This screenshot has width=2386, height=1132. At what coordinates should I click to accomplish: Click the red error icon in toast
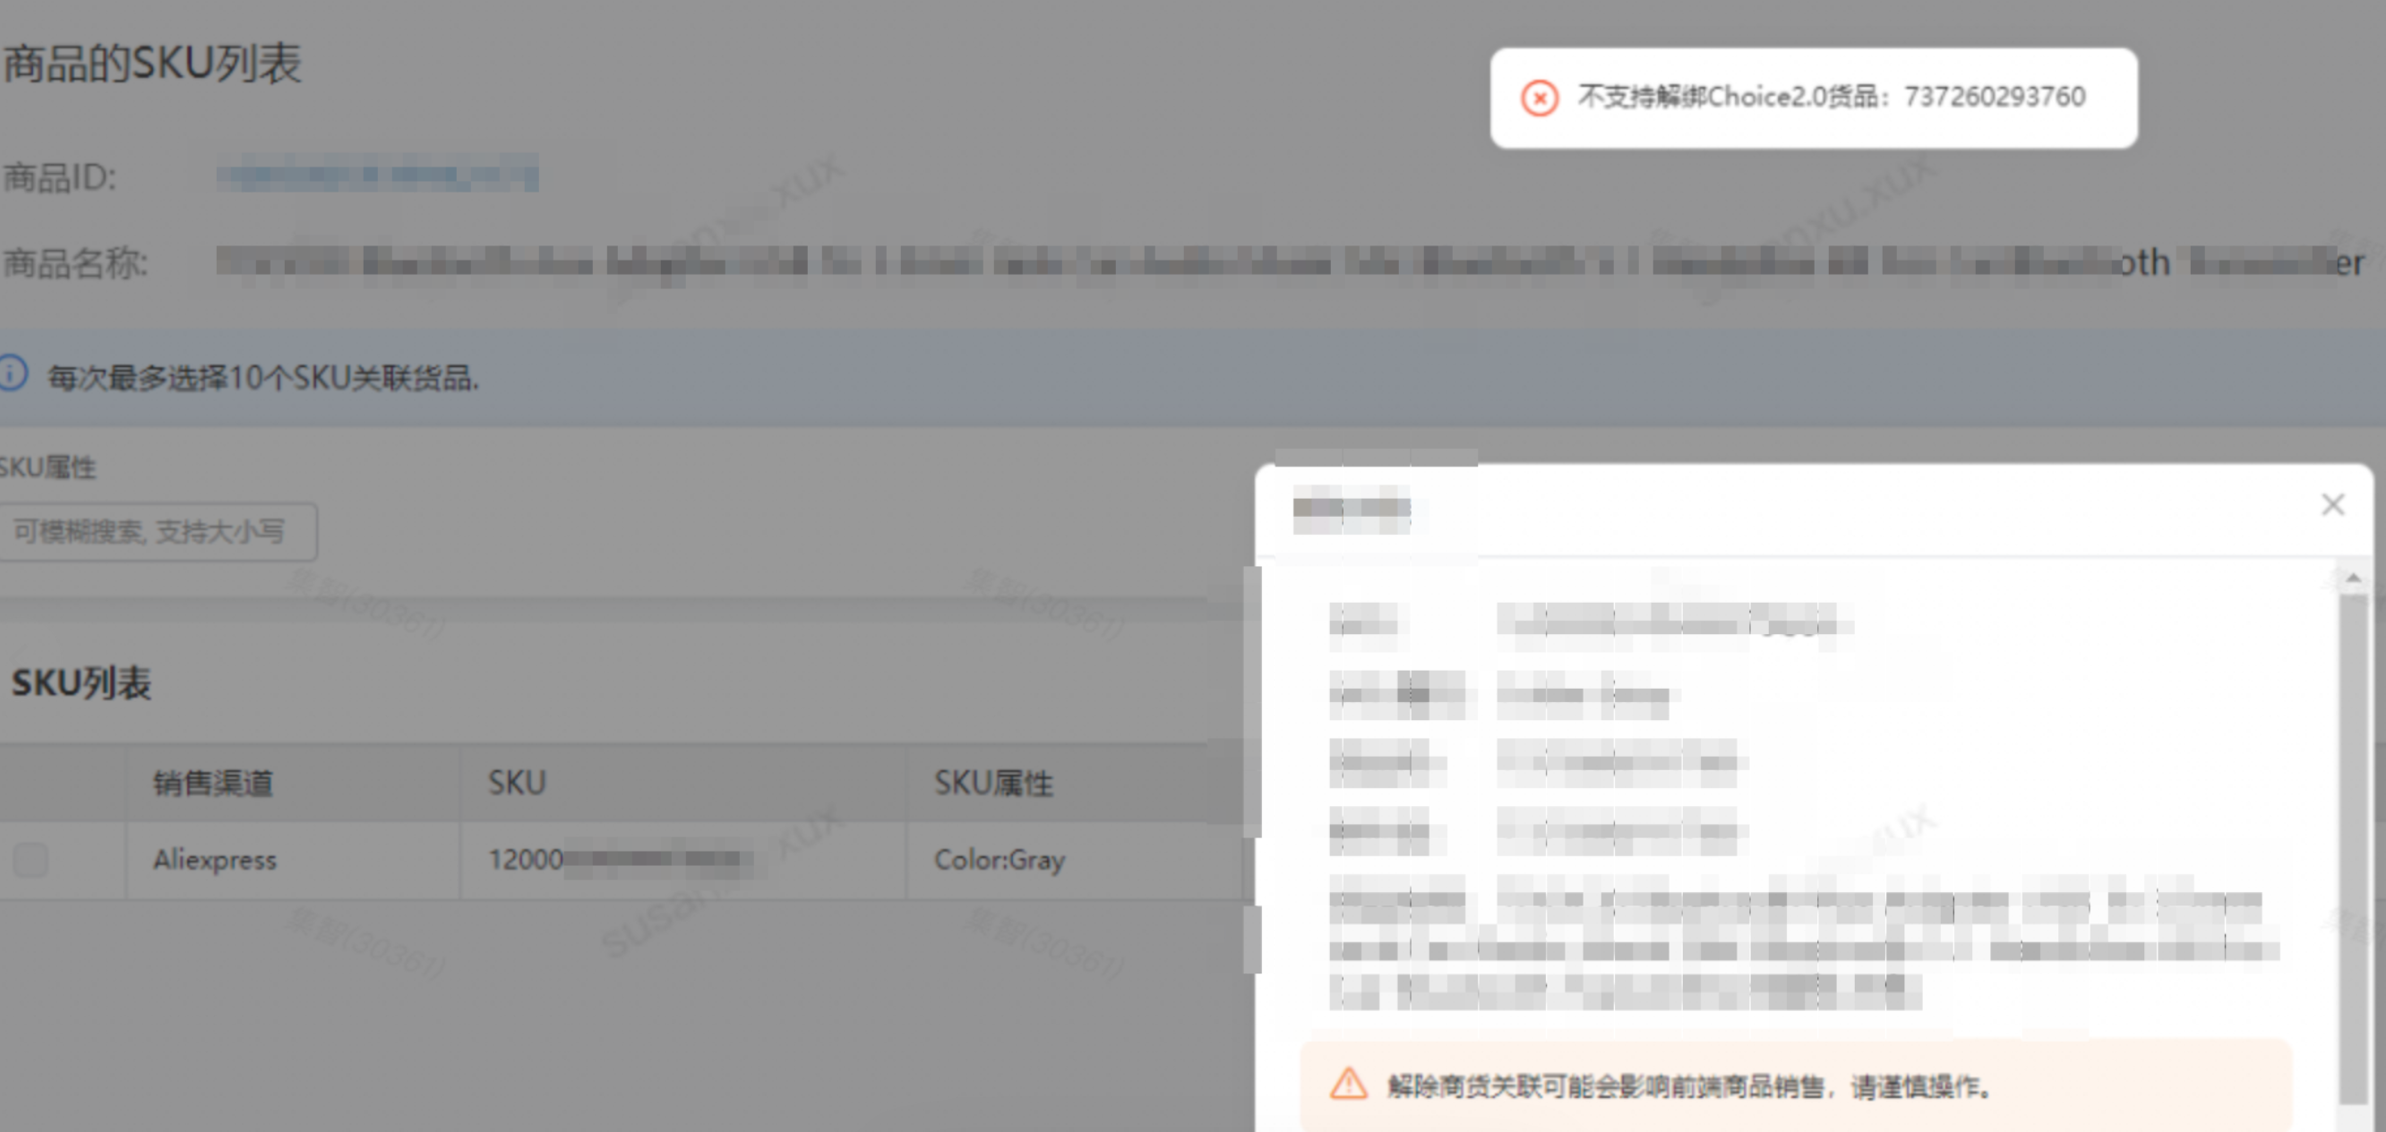click(x=1540, y=98)
